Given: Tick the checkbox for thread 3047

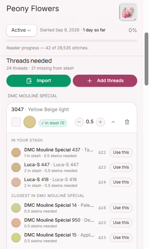Looking at the screenshot, I should point(16,122).
